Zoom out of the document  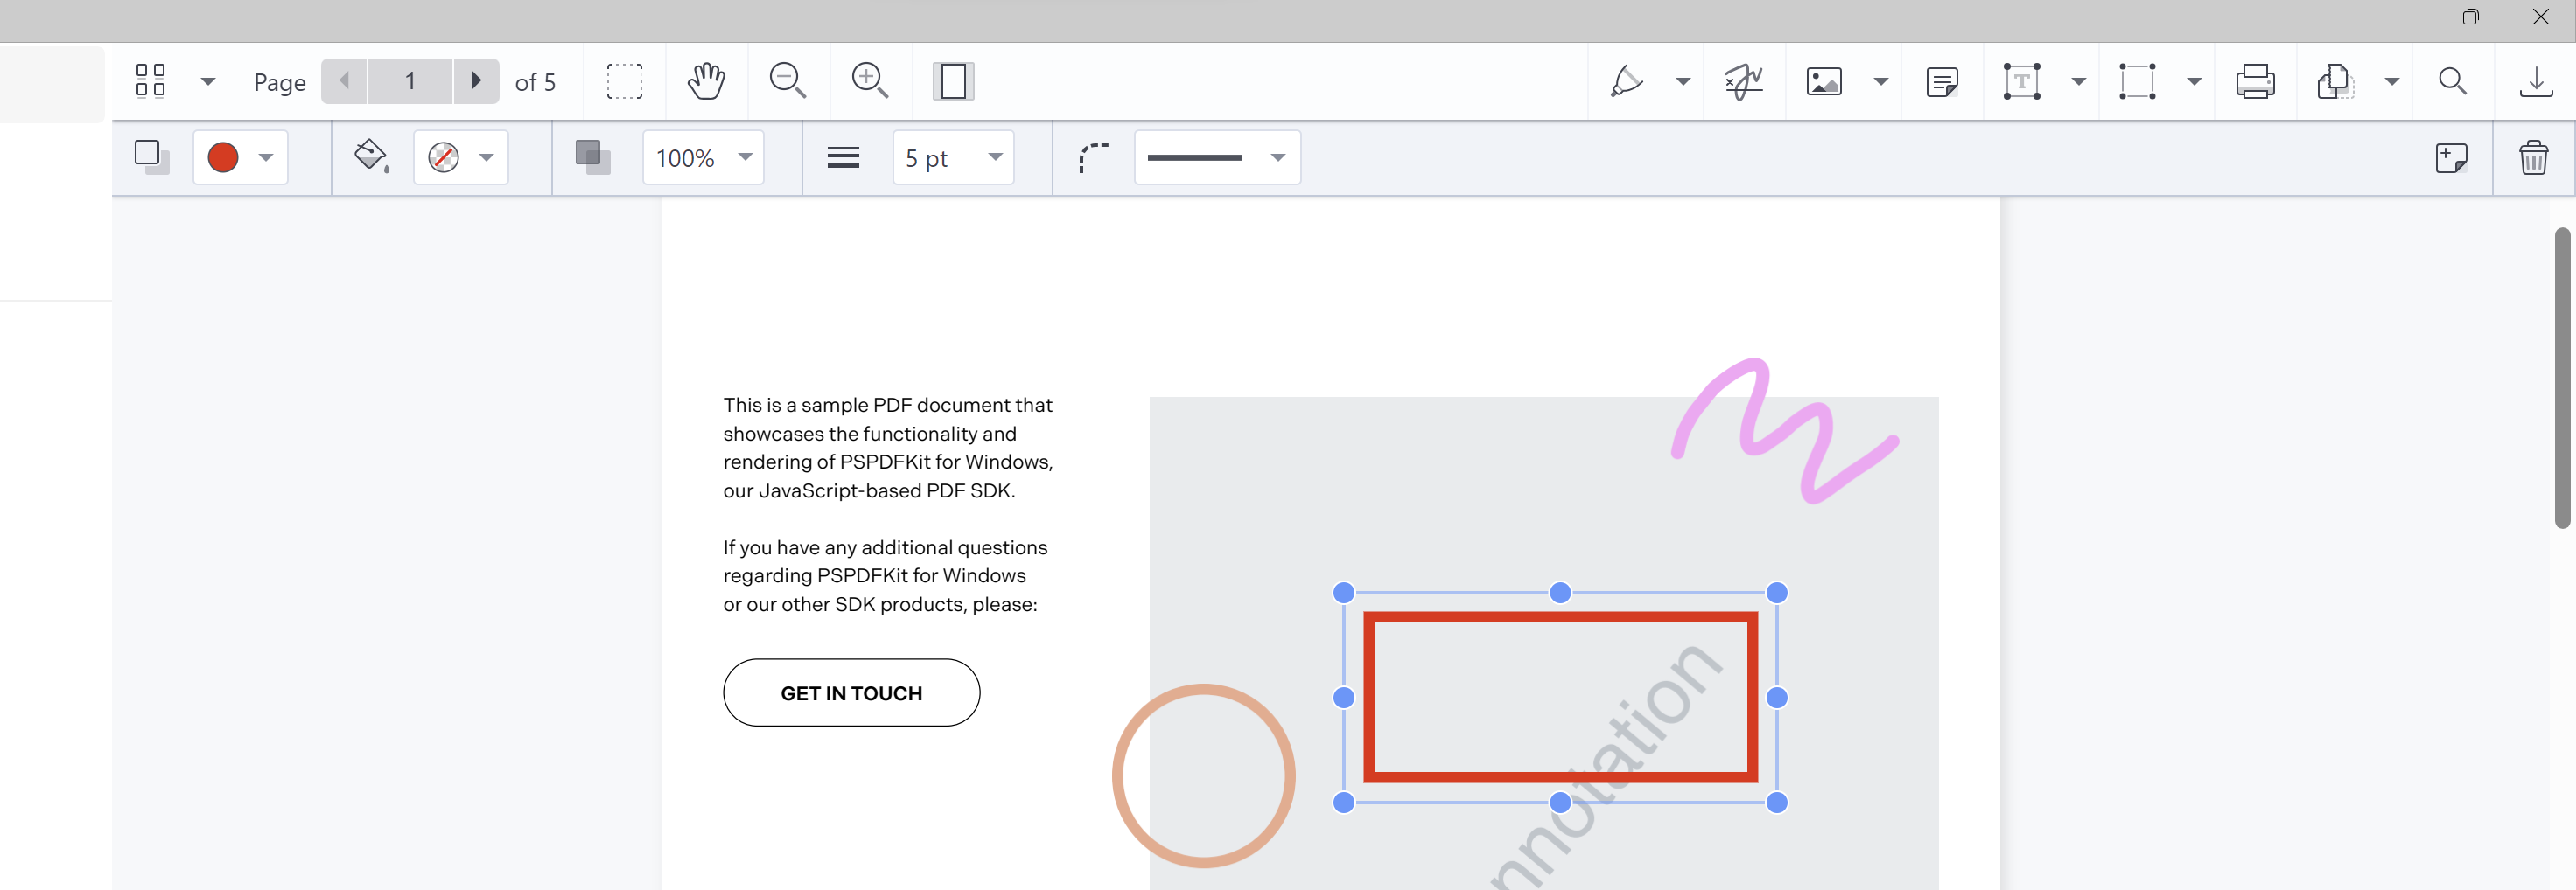coord(788,81)
